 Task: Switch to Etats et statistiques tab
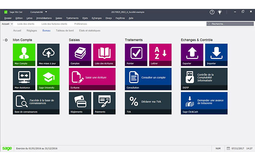point(90,31)
